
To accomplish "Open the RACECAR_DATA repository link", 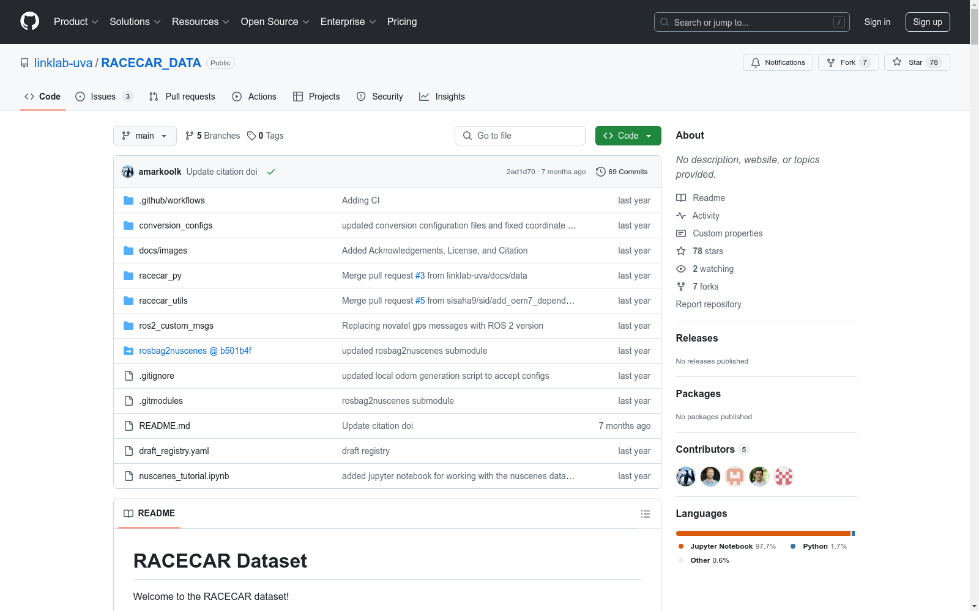I will click(x=151, y=63).
